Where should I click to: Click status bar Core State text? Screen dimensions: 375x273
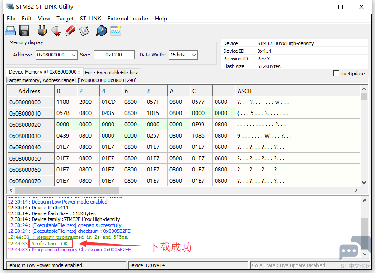coord(288,265)
